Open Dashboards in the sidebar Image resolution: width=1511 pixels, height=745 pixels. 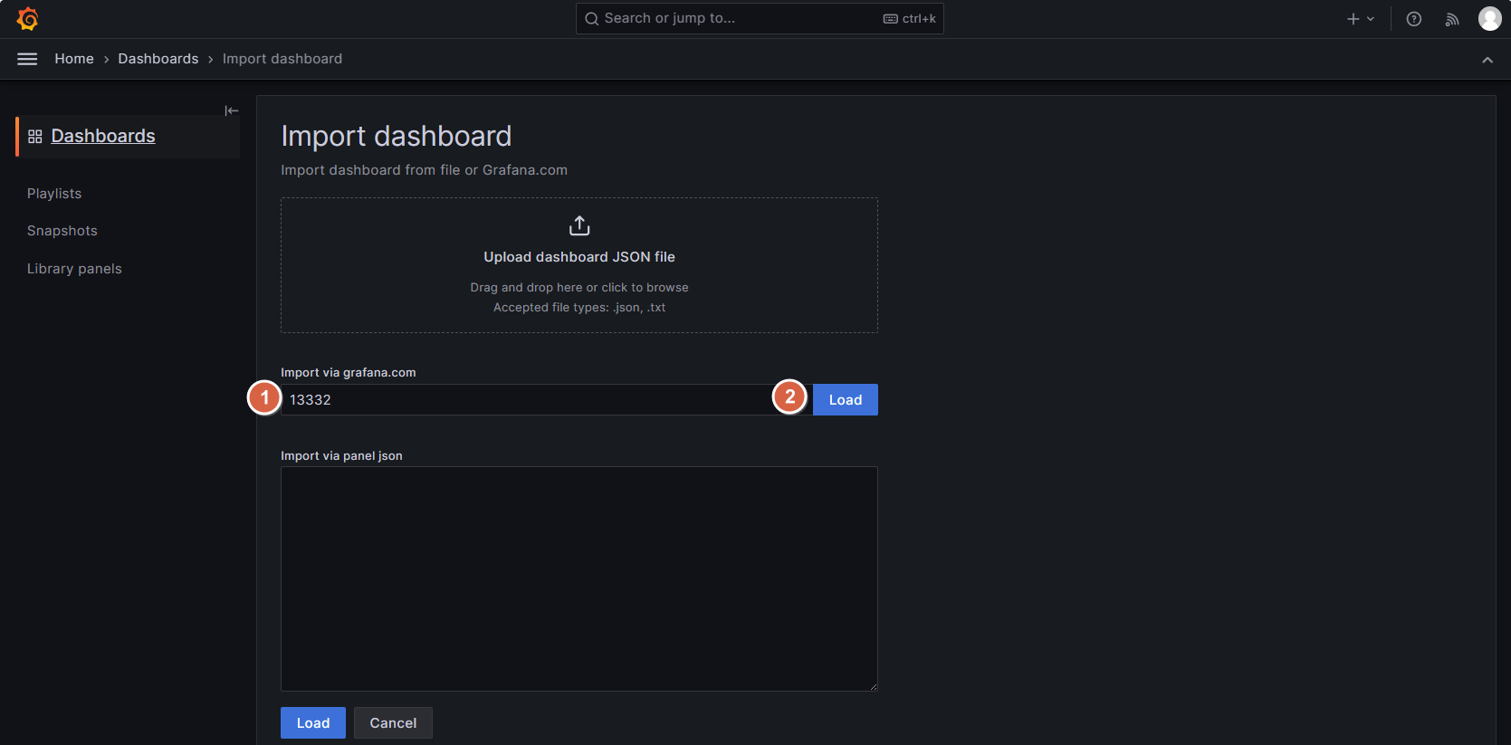(x=103, y=136)
